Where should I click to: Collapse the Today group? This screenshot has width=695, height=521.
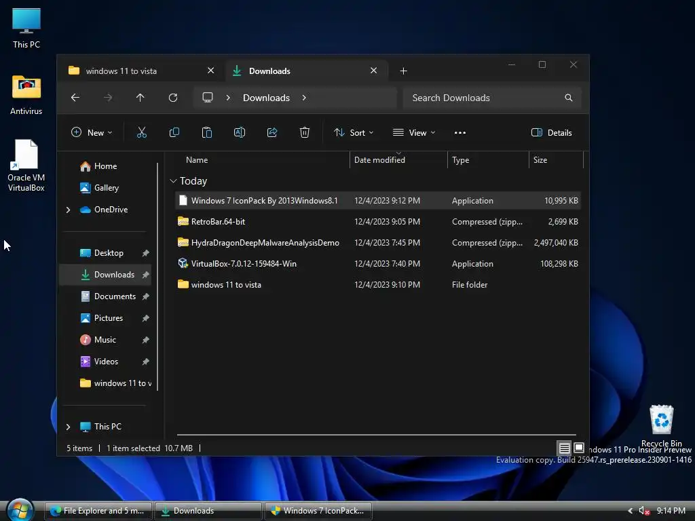point(173,180)
